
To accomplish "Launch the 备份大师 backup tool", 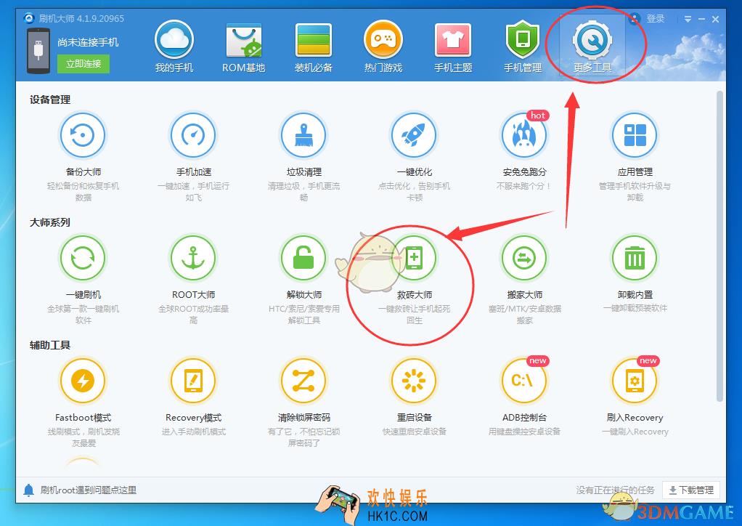I will 83,135.
